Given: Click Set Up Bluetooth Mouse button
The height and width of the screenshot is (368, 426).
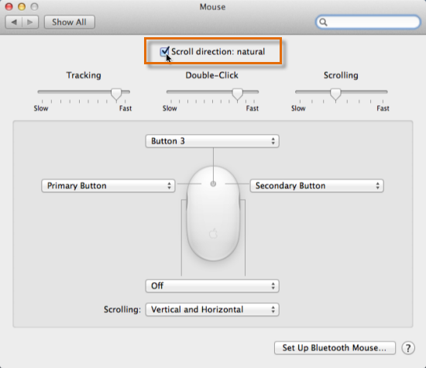Looking at the screenshot, I should 335,348.
